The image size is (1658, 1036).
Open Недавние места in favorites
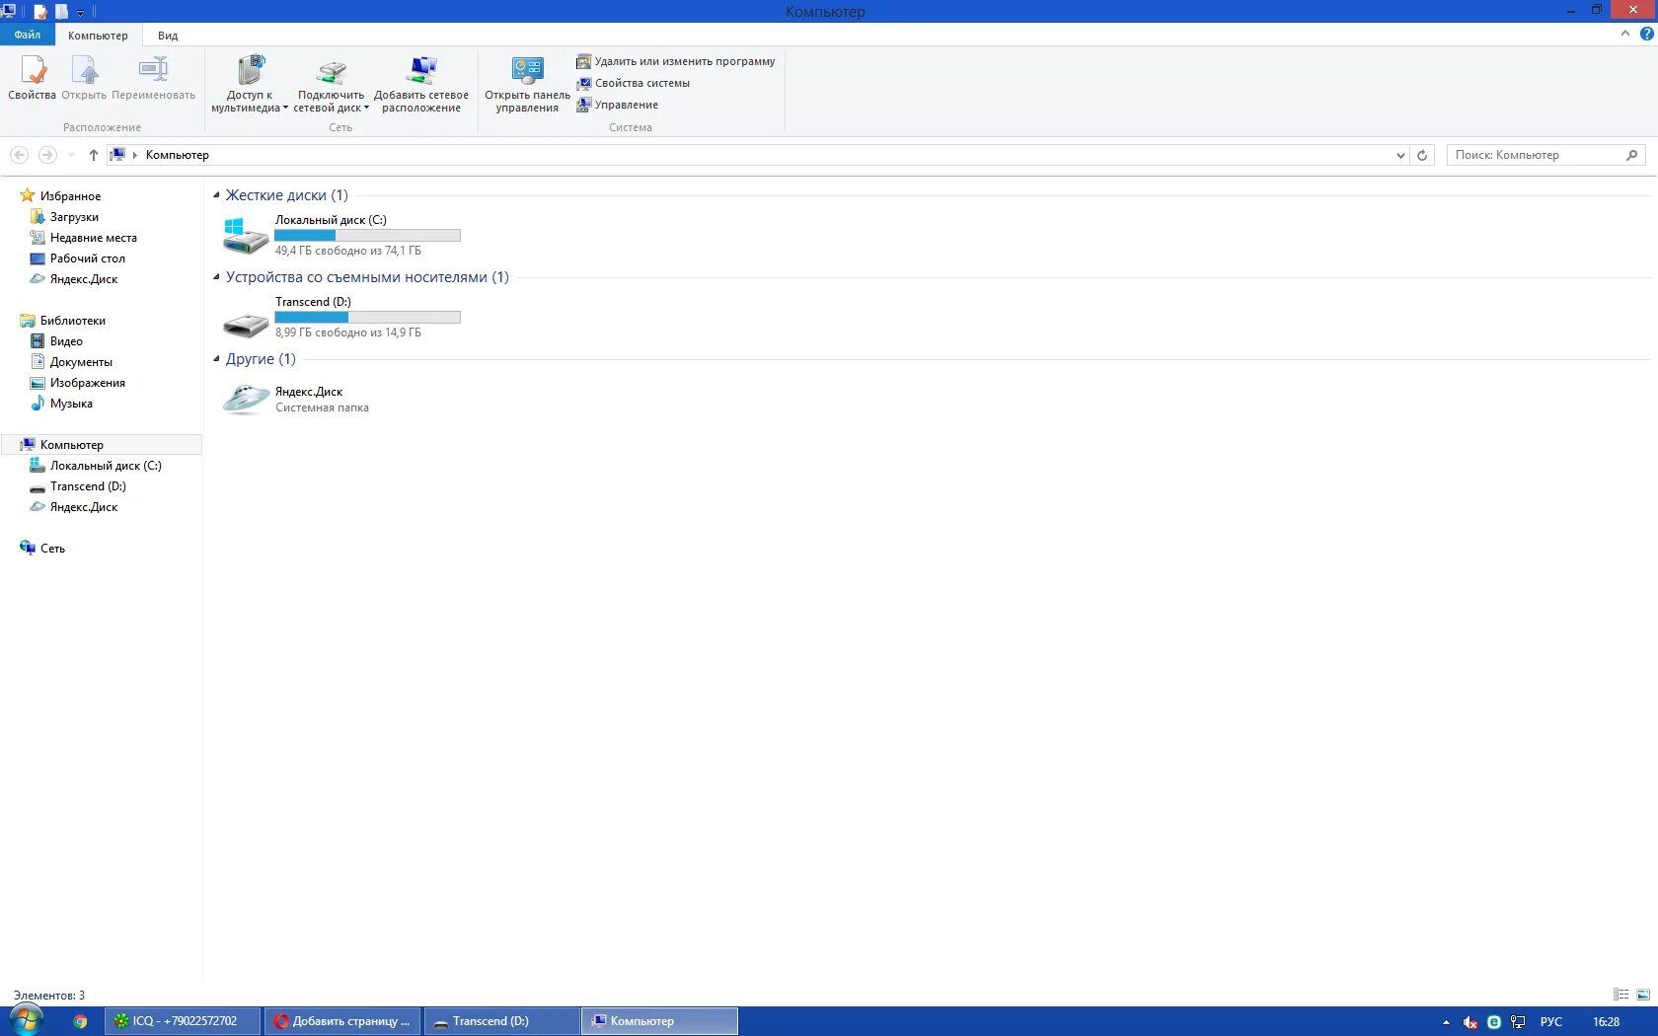pos(94,238)
